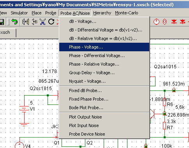Choose dB - Differential Voltage entry
Screen dimensions: 189x148
pyautogui.click(x=104, y=30)
